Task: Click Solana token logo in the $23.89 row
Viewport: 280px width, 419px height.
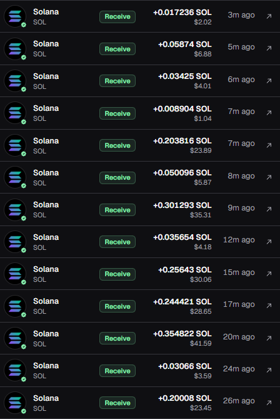Action: [x=15, y=145]
